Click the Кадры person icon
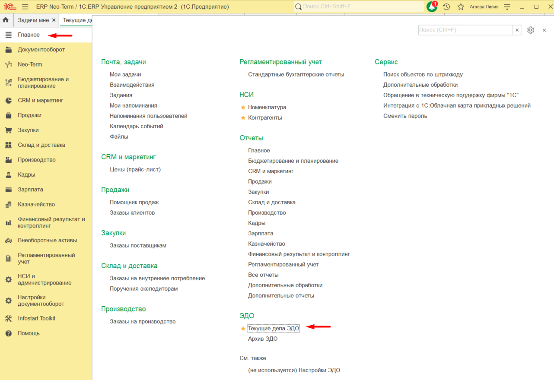 [x=8, y=175]
